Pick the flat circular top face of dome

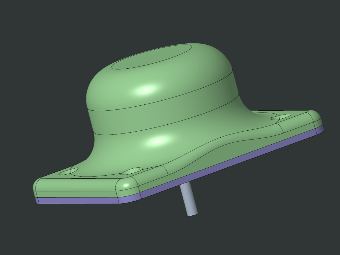[152, 57]
